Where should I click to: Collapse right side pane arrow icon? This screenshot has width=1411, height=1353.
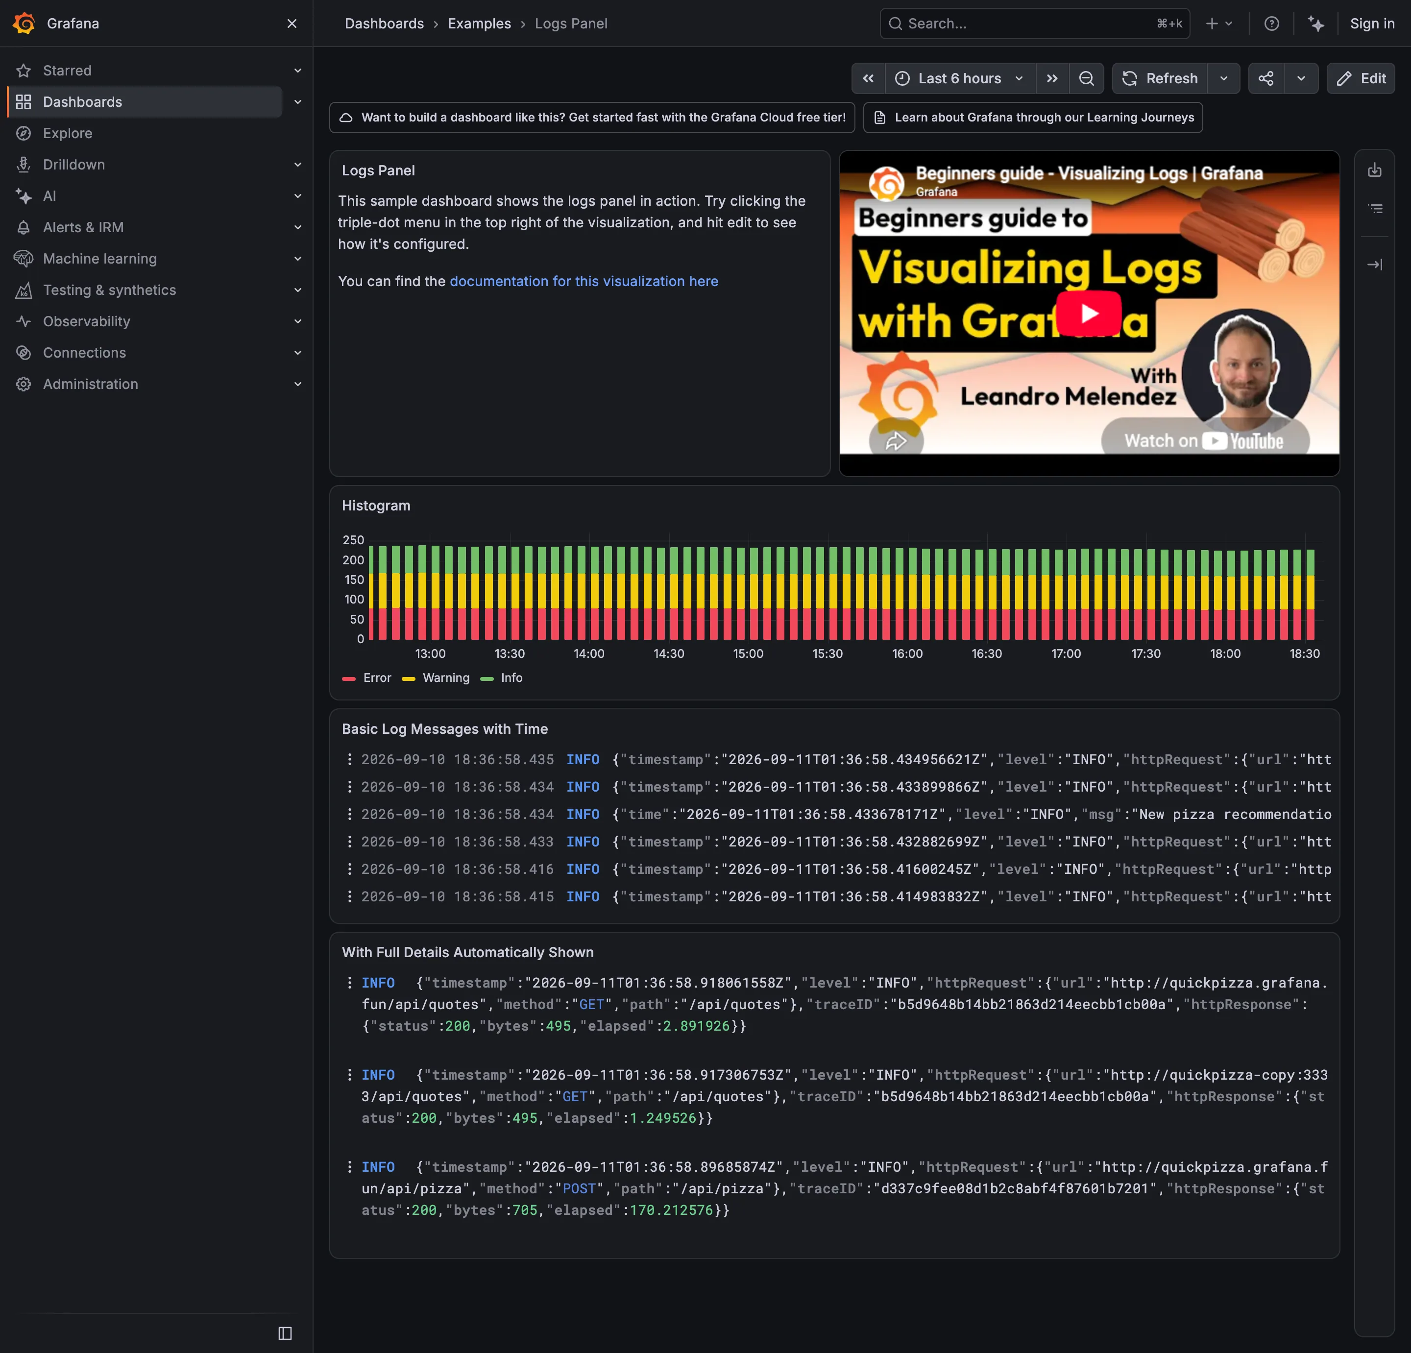[1374, 265]
